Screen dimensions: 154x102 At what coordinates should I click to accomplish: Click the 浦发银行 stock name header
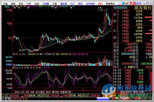tap(143, 7)
